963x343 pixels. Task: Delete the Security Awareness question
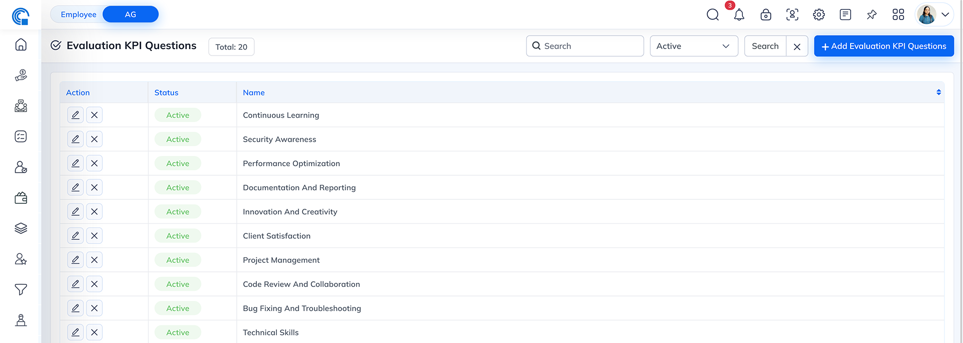point(94,139)
